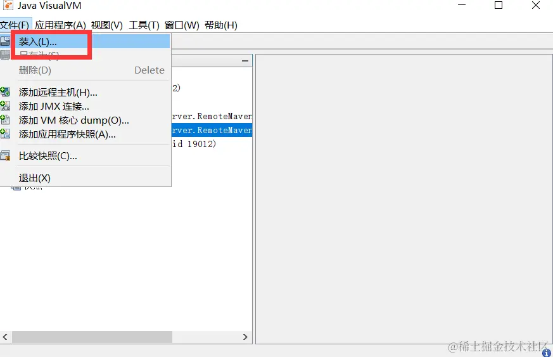Click the load file icon beside 装入
Viewport: 553px width, 357px height.
(x=5, y=41)
